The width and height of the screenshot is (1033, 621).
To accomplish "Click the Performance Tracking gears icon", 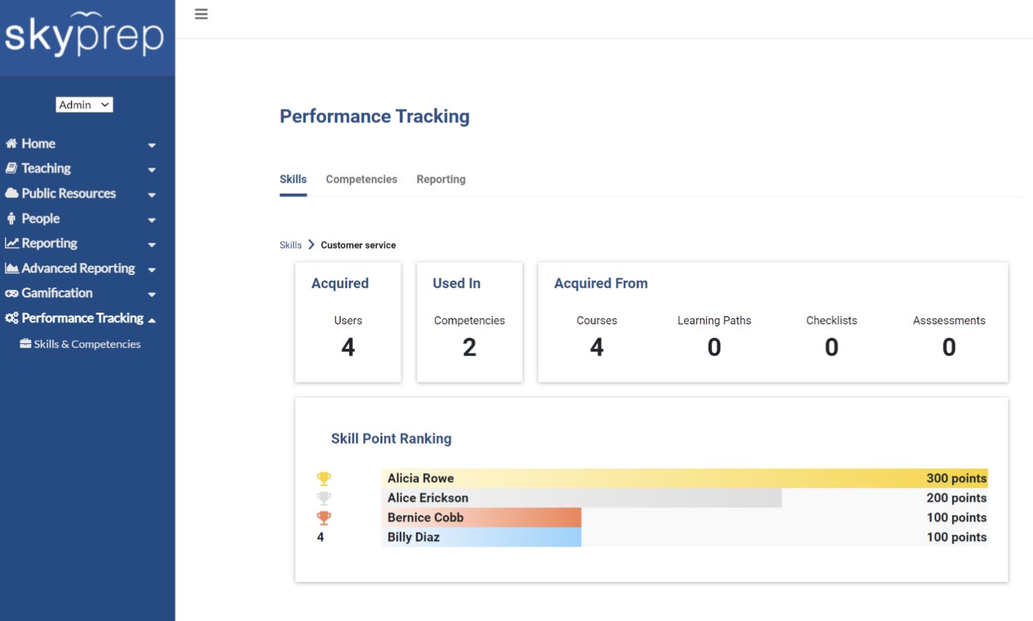I will click(12, 318).
